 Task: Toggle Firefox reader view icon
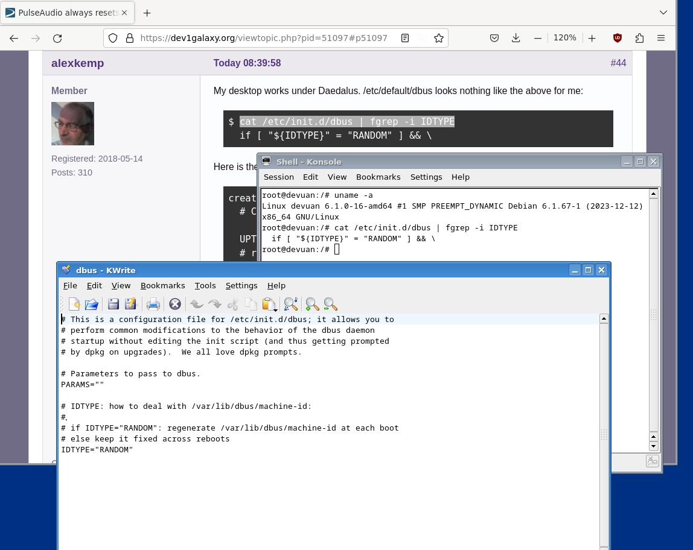pos(405,38)
